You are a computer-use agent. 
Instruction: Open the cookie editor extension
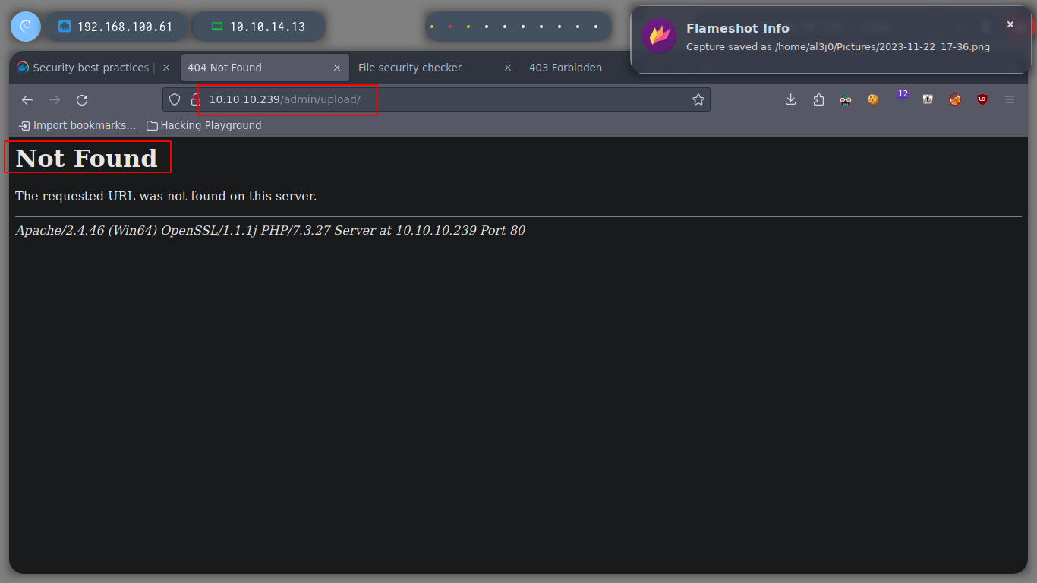(x=873, y=99)
